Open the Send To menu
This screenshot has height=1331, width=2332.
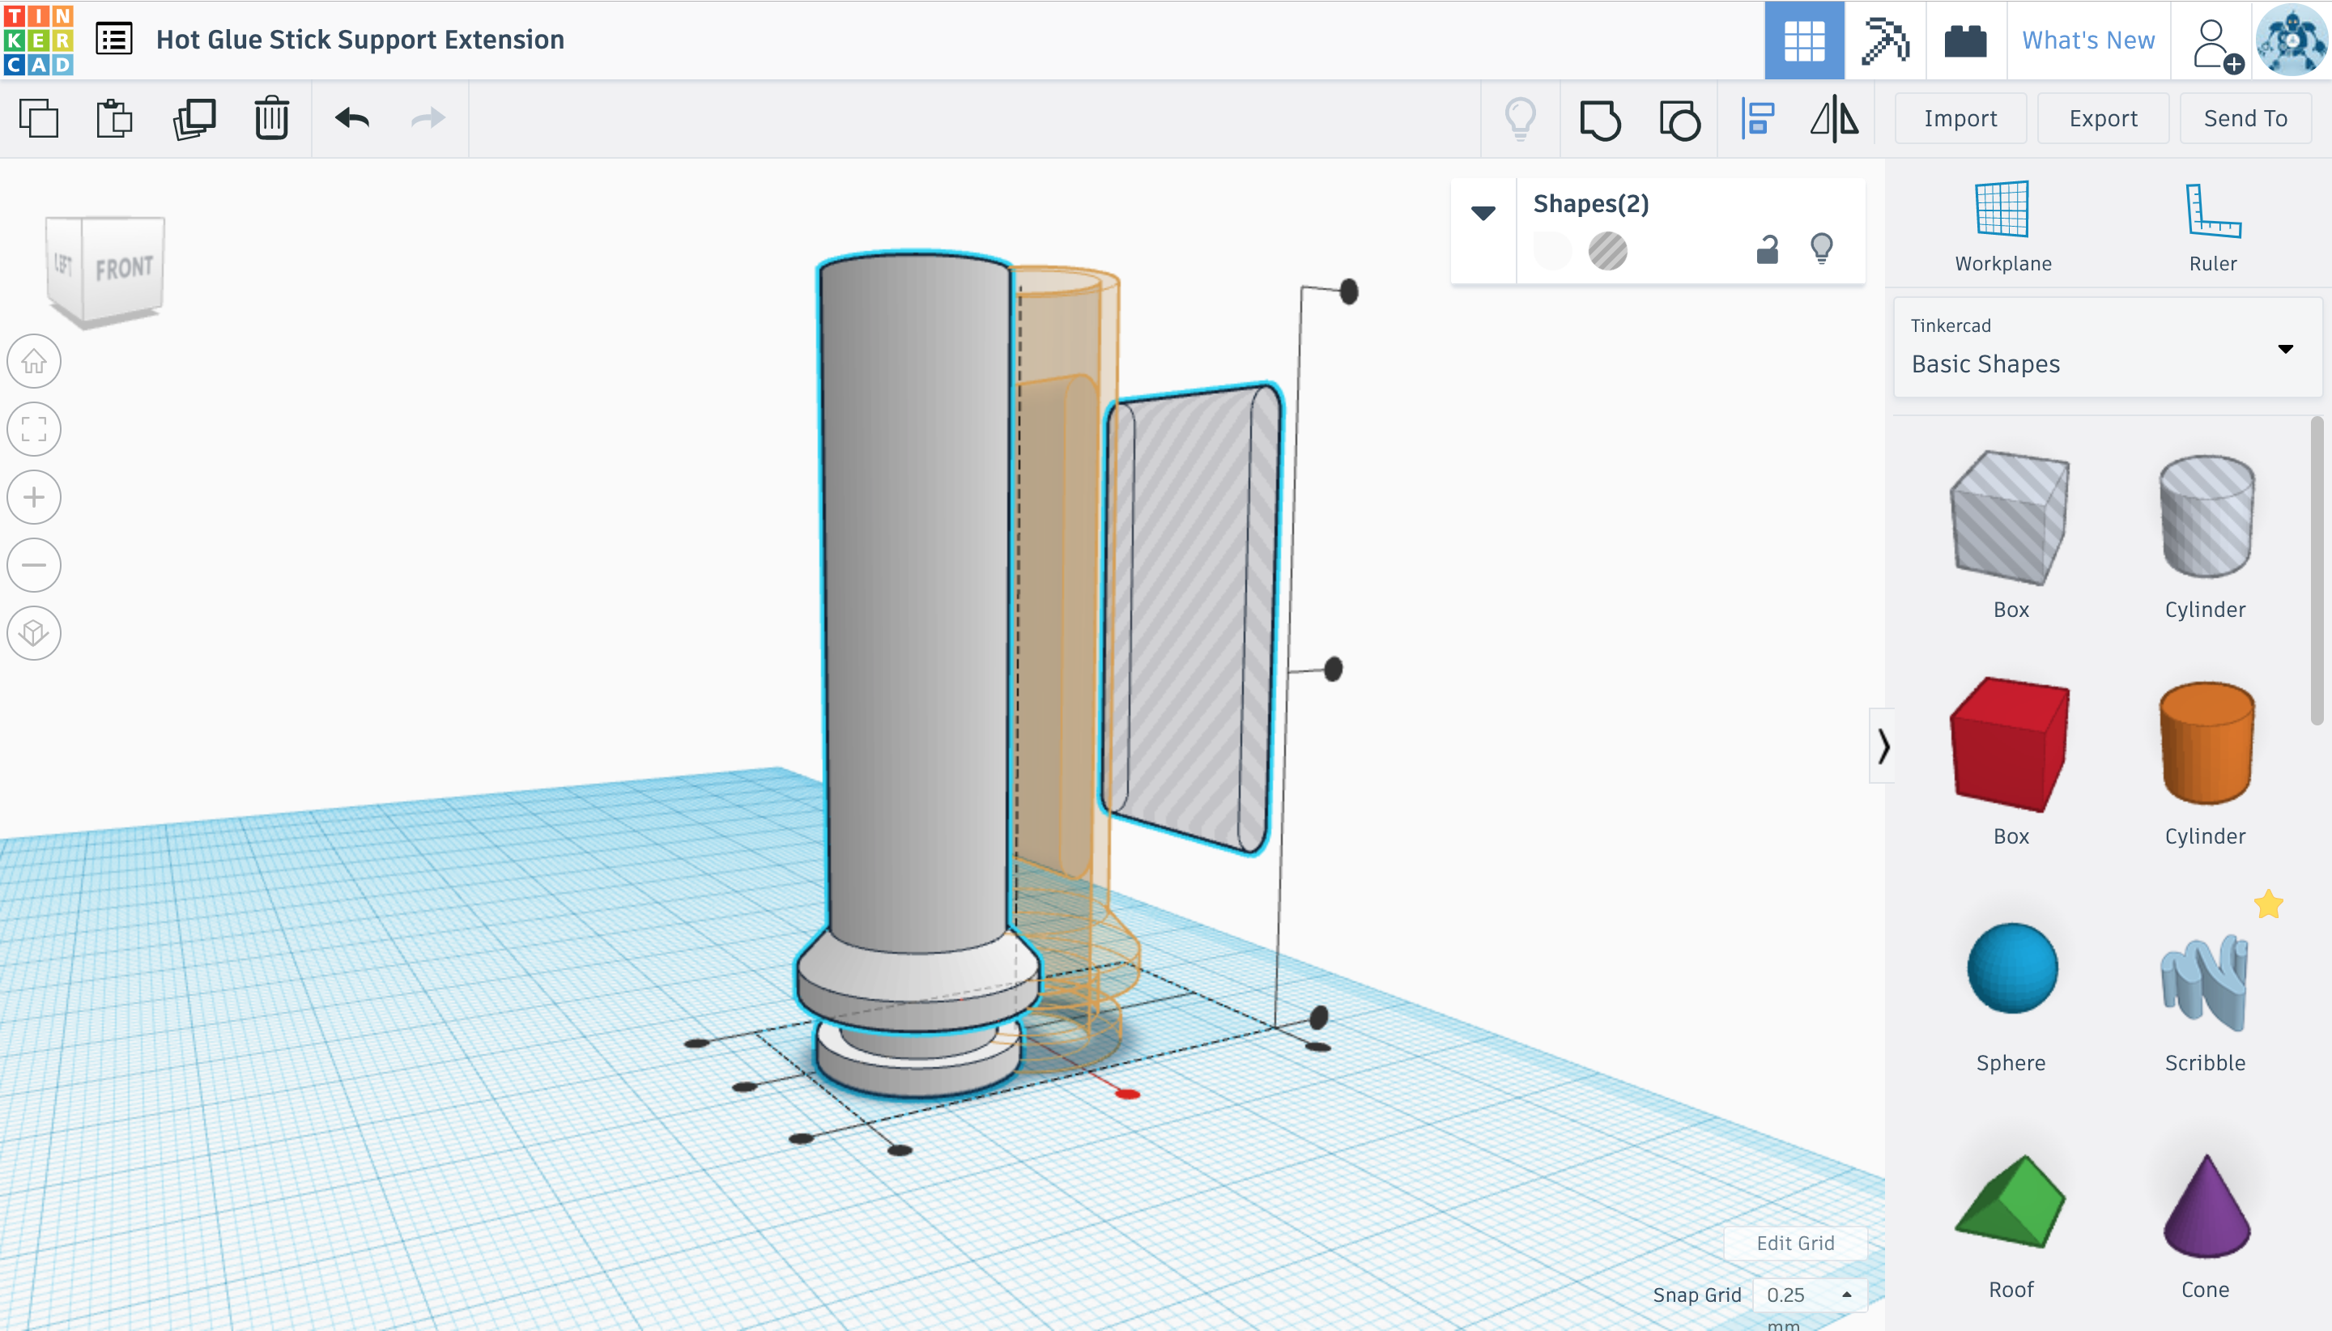click(x=2245, y=119)
